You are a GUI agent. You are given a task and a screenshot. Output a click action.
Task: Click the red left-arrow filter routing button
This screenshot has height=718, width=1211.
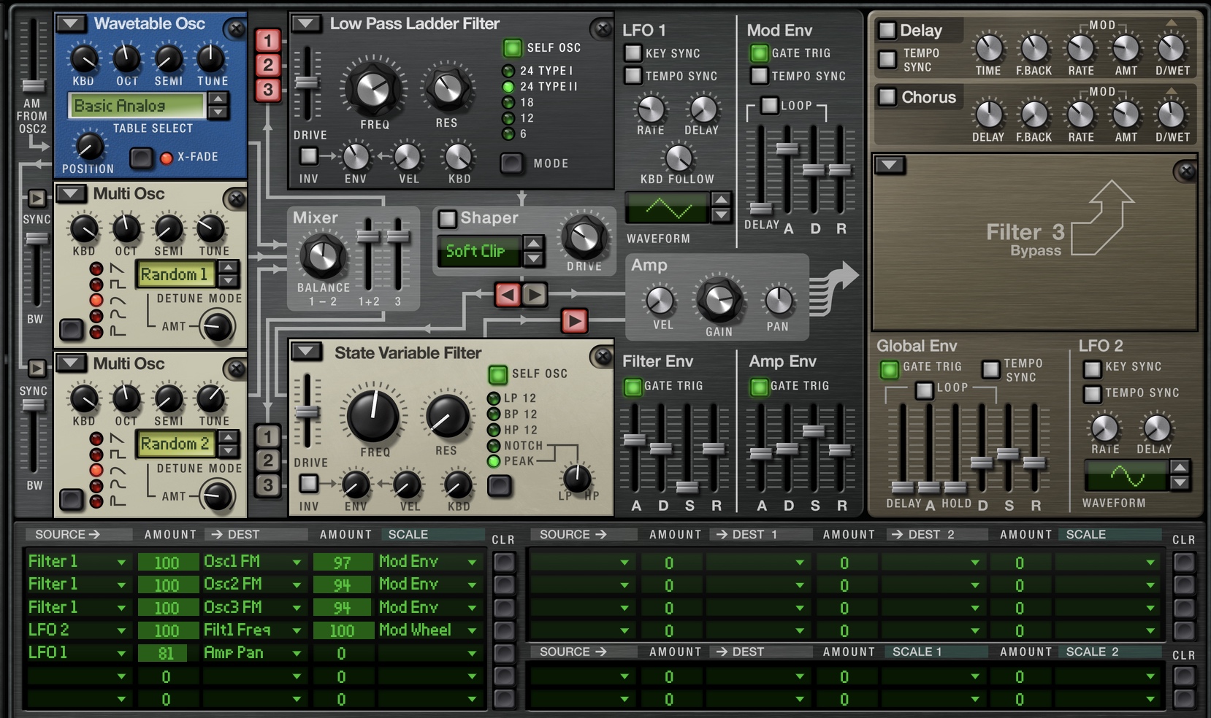point(508,295)
